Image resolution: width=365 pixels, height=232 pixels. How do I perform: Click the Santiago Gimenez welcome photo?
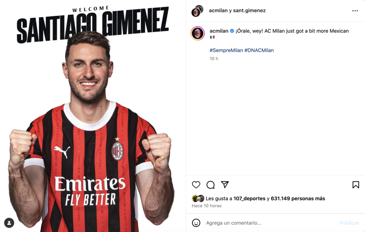pos(93,116)
